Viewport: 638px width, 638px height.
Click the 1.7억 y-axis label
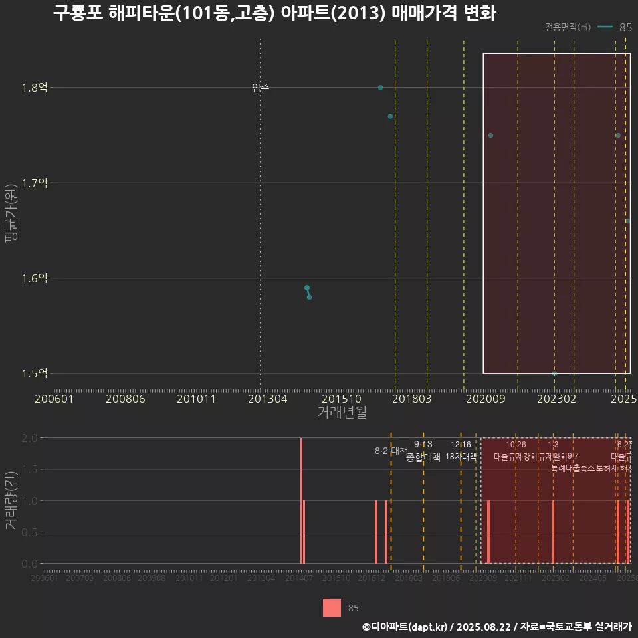click(35, 183)
